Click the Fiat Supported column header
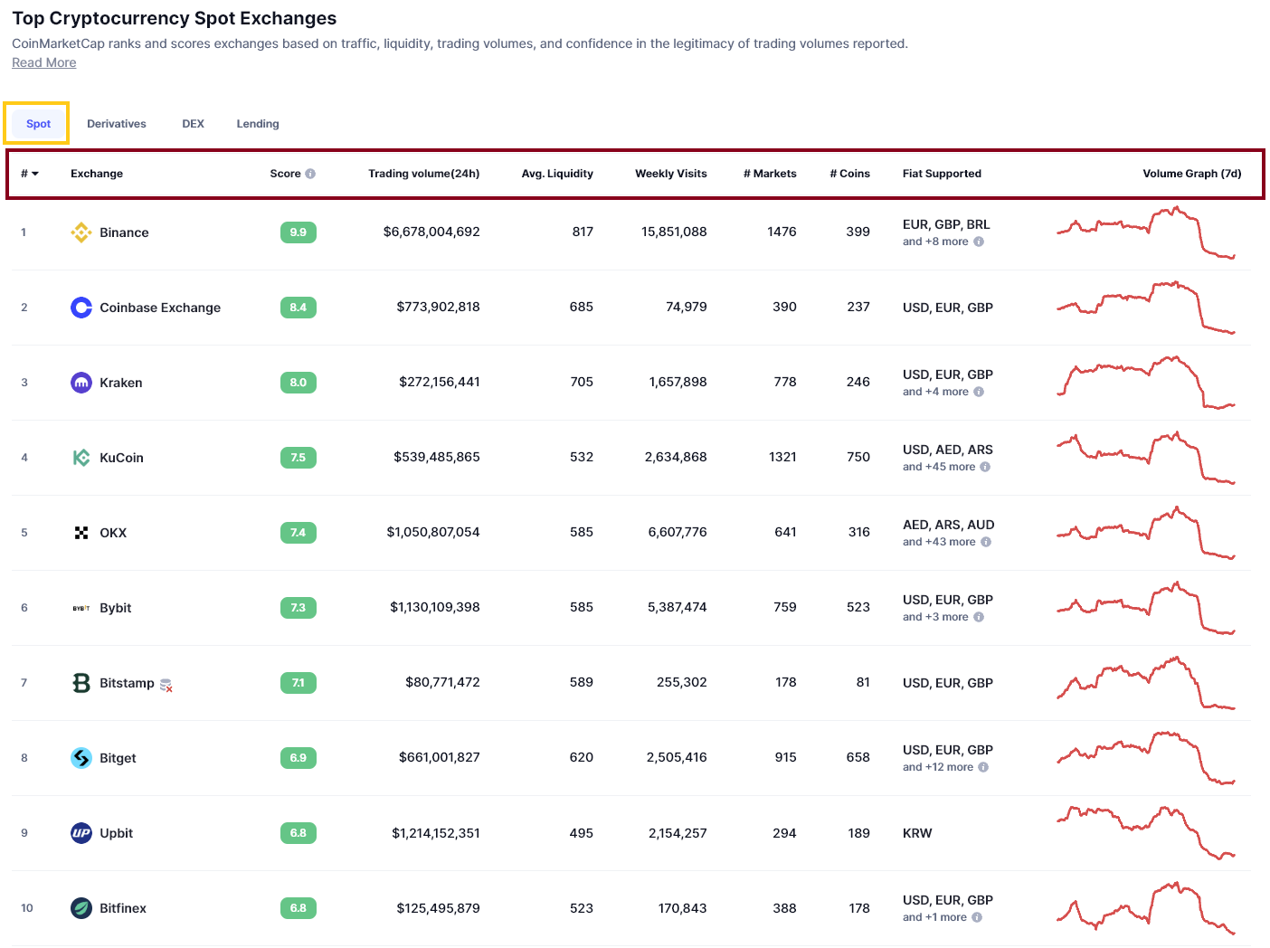Viewport: 1270px width, 948px height. pyautogui.click(x=942, y=174)
